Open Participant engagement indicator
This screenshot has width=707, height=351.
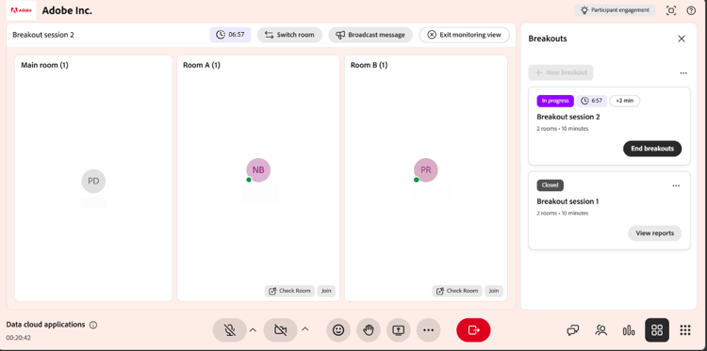(x=615, y=10)
